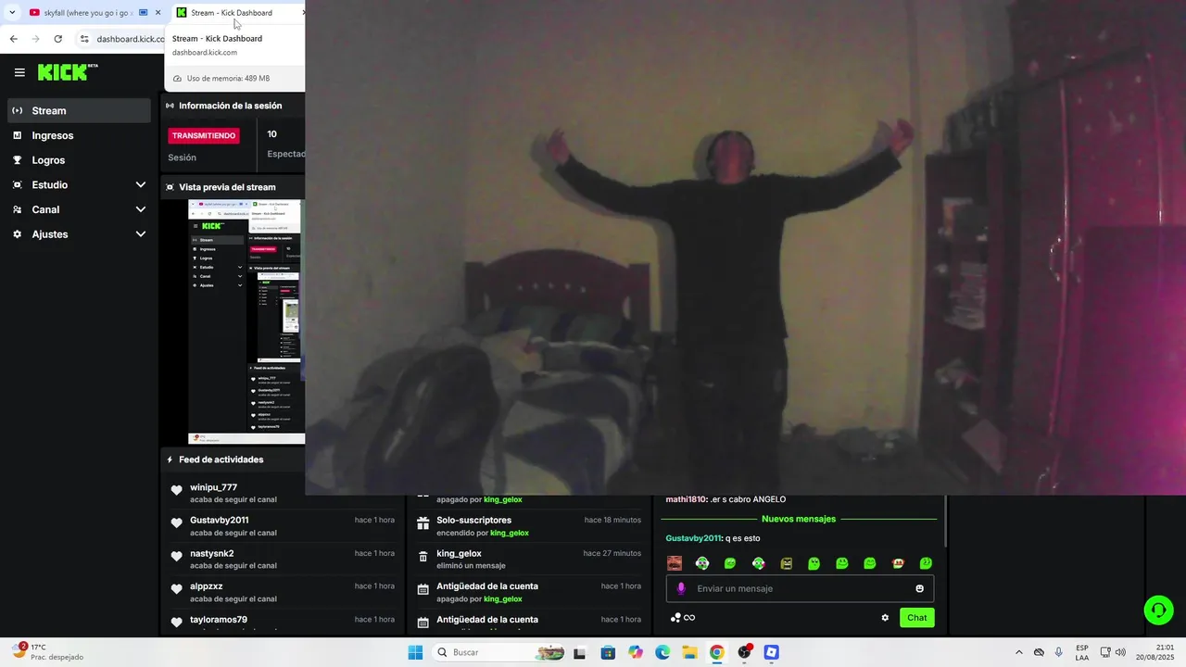
Task: Click the Ingresos chart icon
Action: 17,135
